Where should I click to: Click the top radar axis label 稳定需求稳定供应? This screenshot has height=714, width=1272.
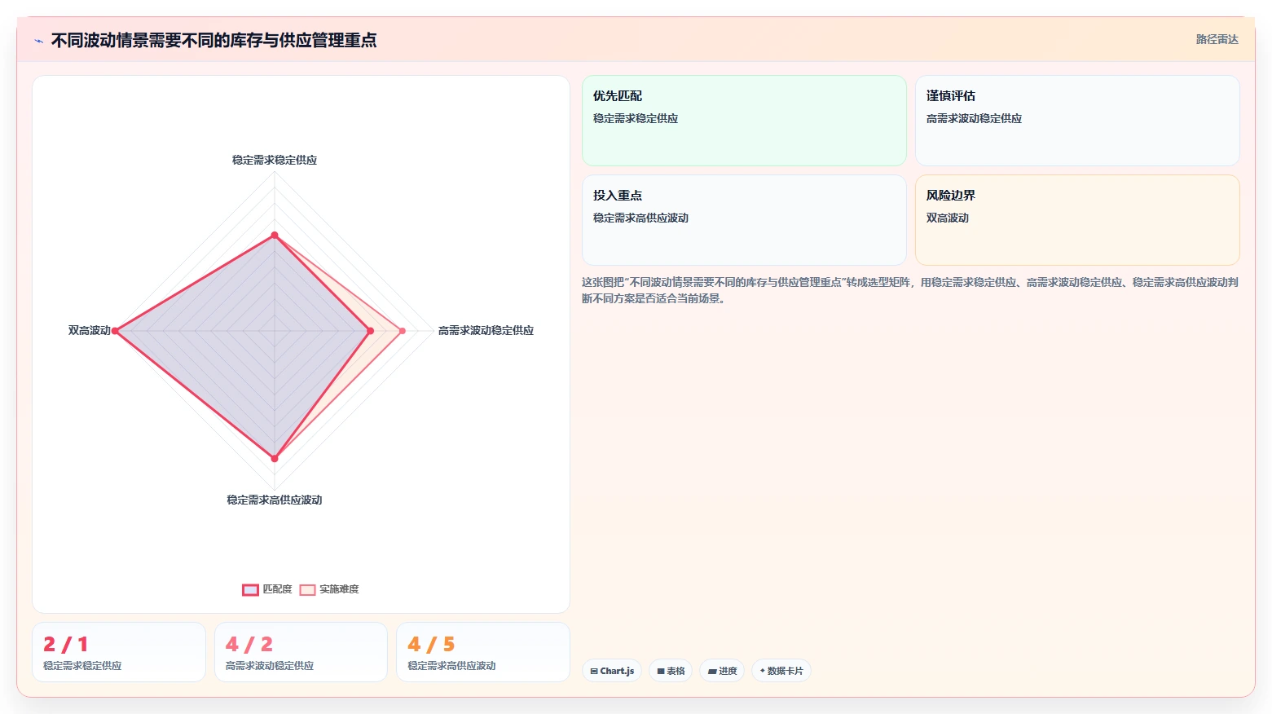coord(275,161)
